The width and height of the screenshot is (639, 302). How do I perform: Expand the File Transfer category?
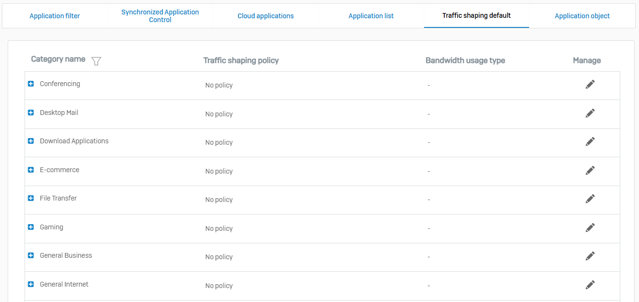pos(31,198)
